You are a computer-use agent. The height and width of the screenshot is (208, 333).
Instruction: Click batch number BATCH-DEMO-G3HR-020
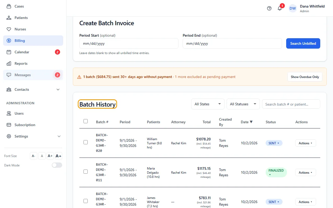(x=102, y=143)
